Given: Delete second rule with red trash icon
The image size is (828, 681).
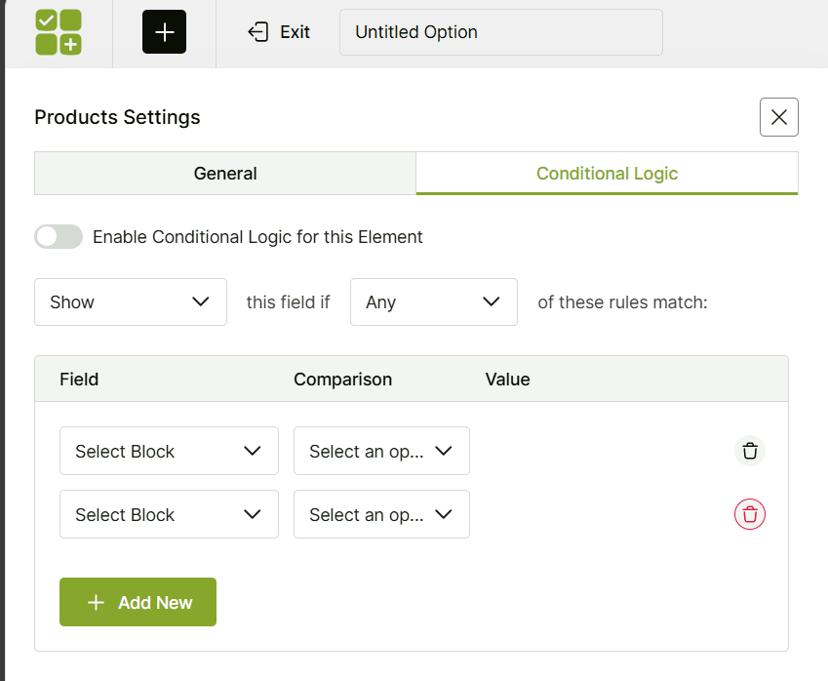Looking at the screenshot, I should 750,514.
